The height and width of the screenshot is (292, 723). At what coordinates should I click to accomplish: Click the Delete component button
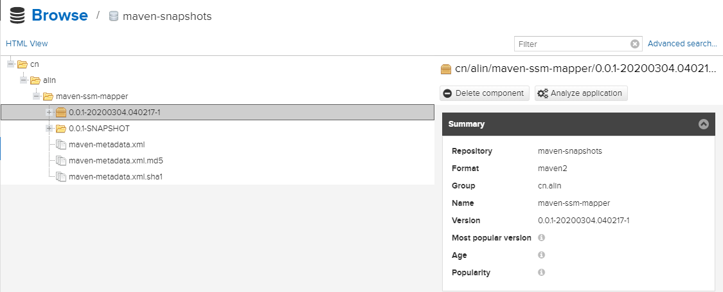click(484, 93)
